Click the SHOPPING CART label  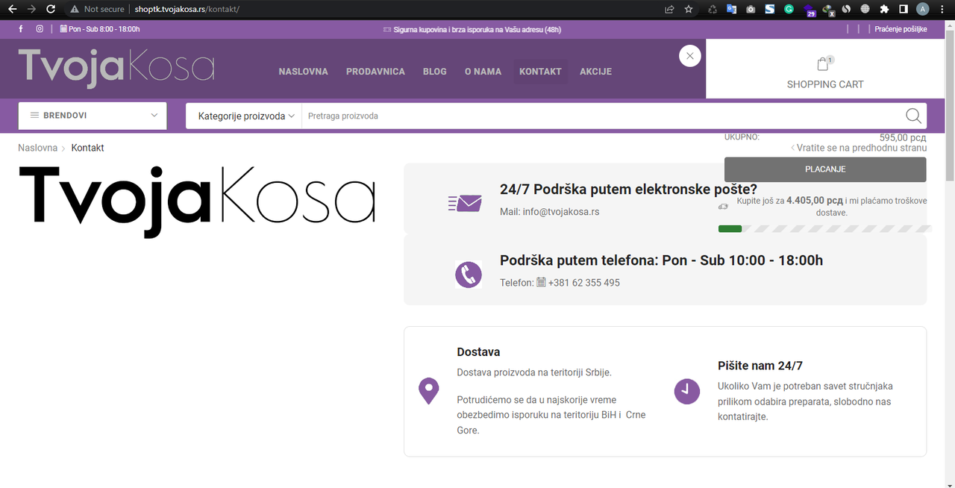825,84
